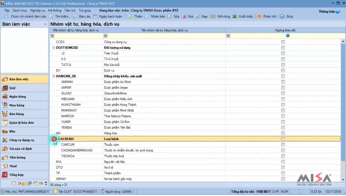Open filter operator for Ngừng theo dõi column
The image size is (346, 196).
click(228, 36)
